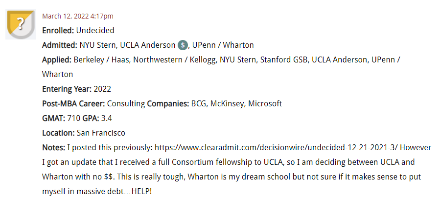Click the Notes label

(x=53, y=147)
